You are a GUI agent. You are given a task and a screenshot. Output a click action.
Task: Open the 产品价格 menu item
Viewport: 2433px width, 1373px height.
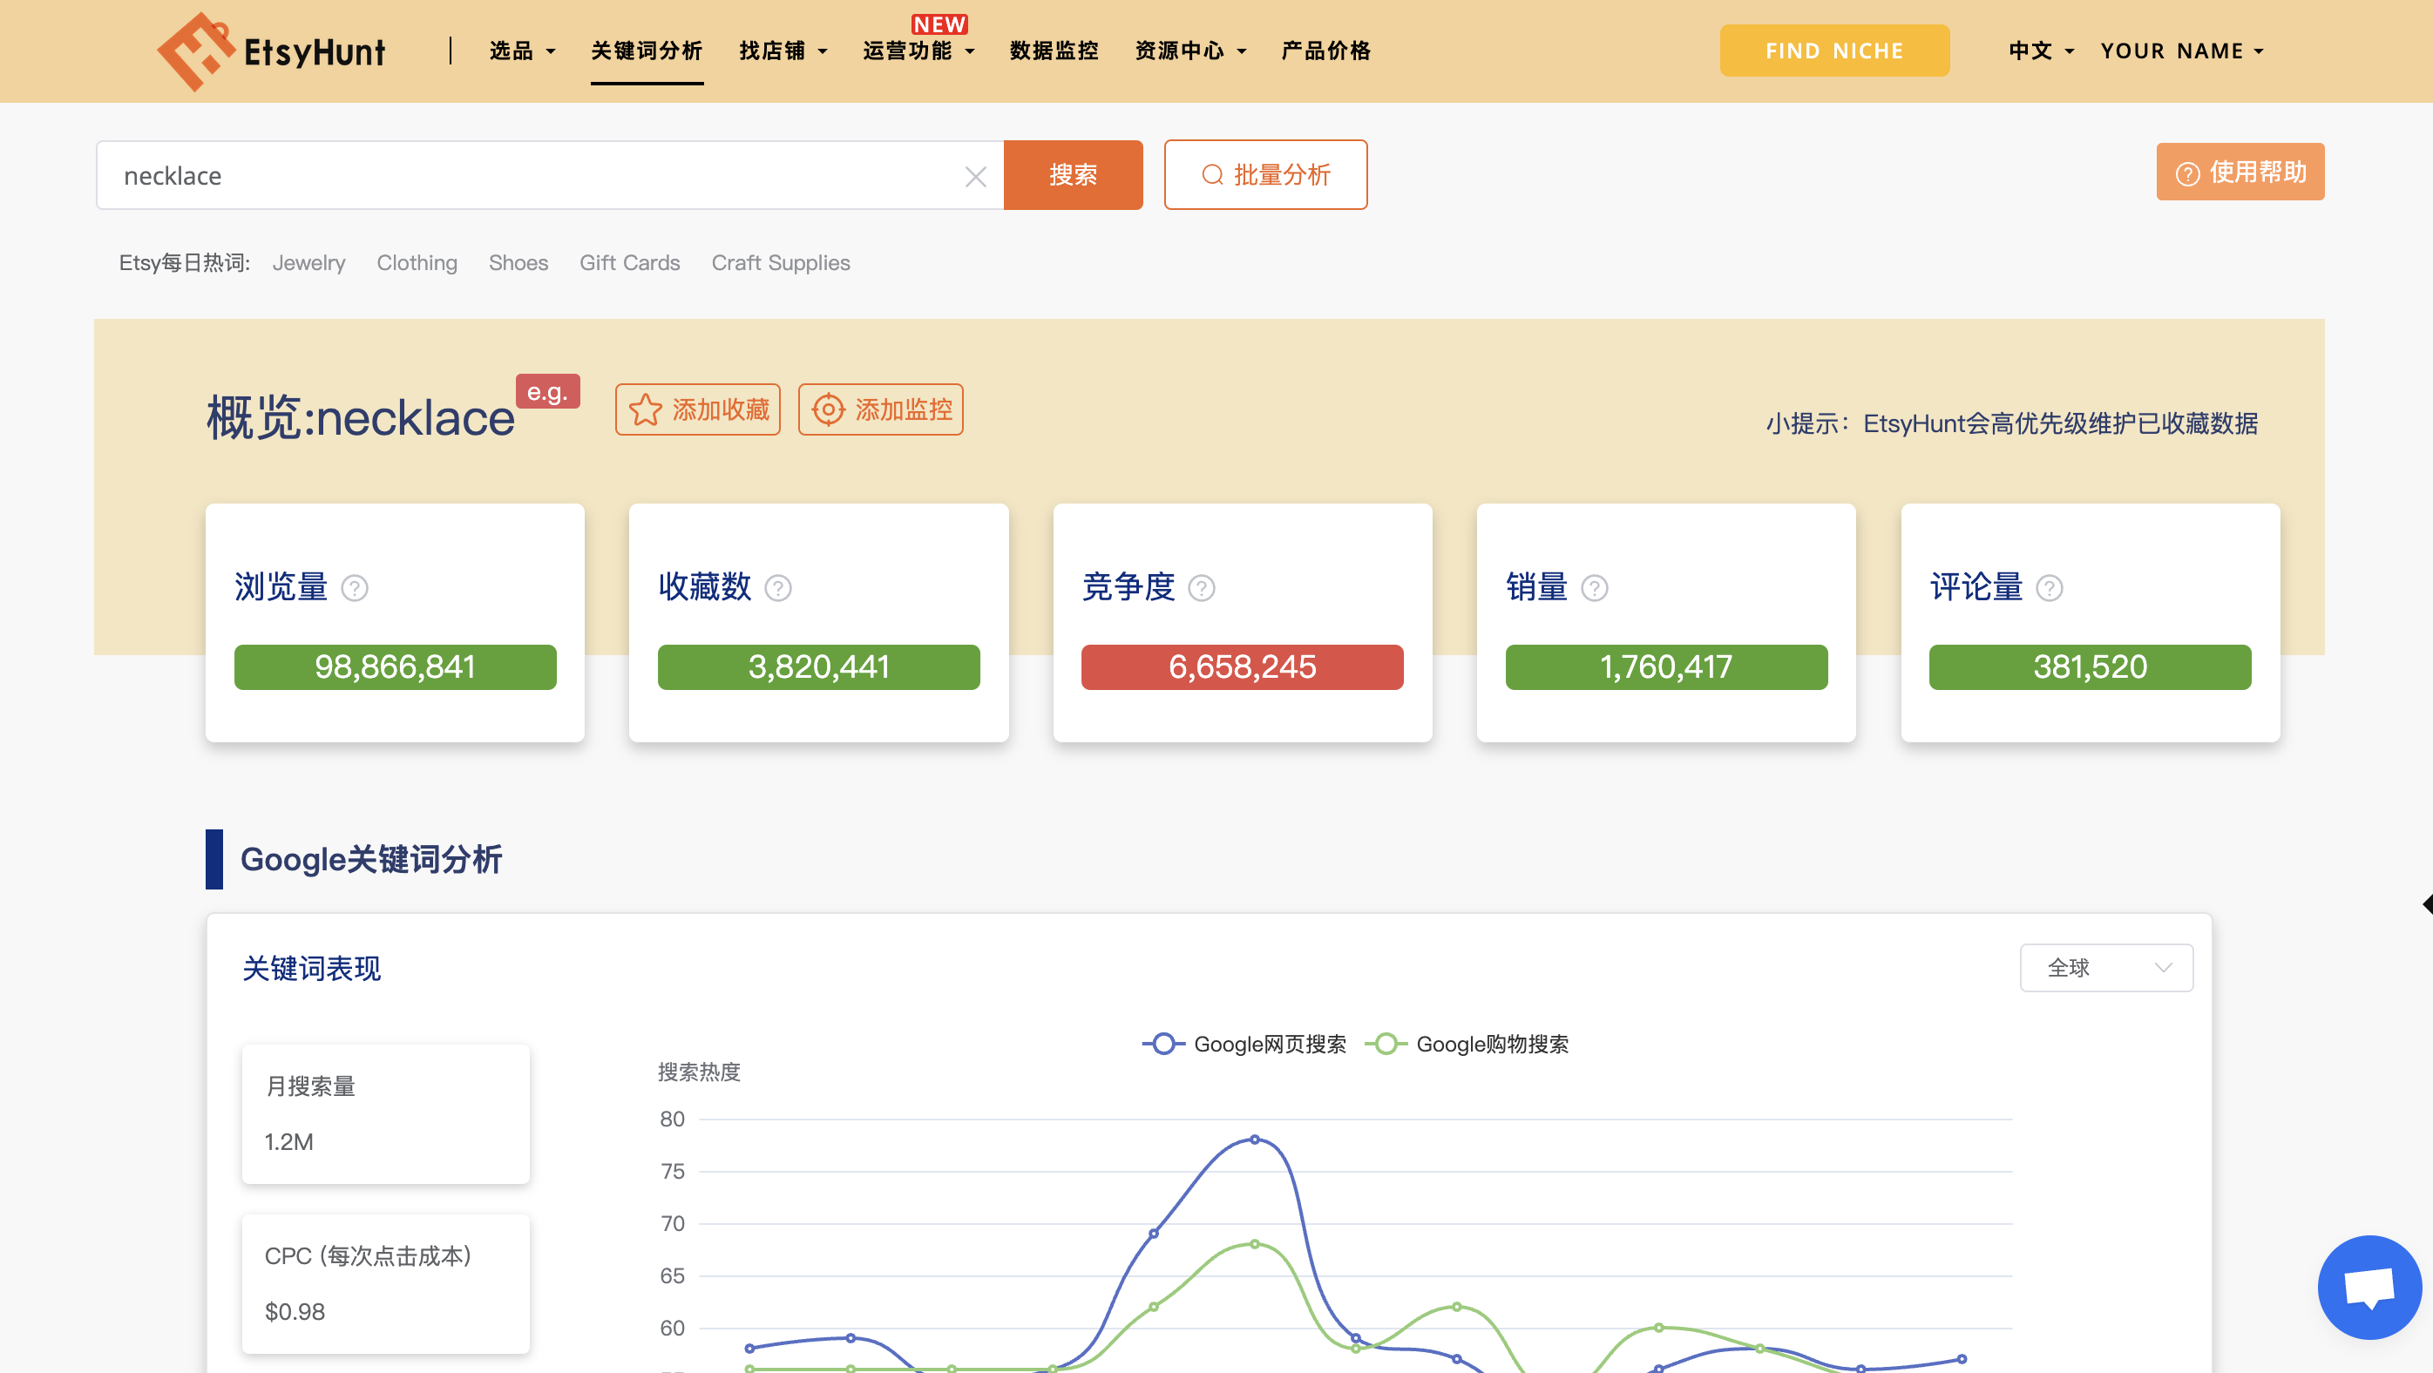point(1325,51)
